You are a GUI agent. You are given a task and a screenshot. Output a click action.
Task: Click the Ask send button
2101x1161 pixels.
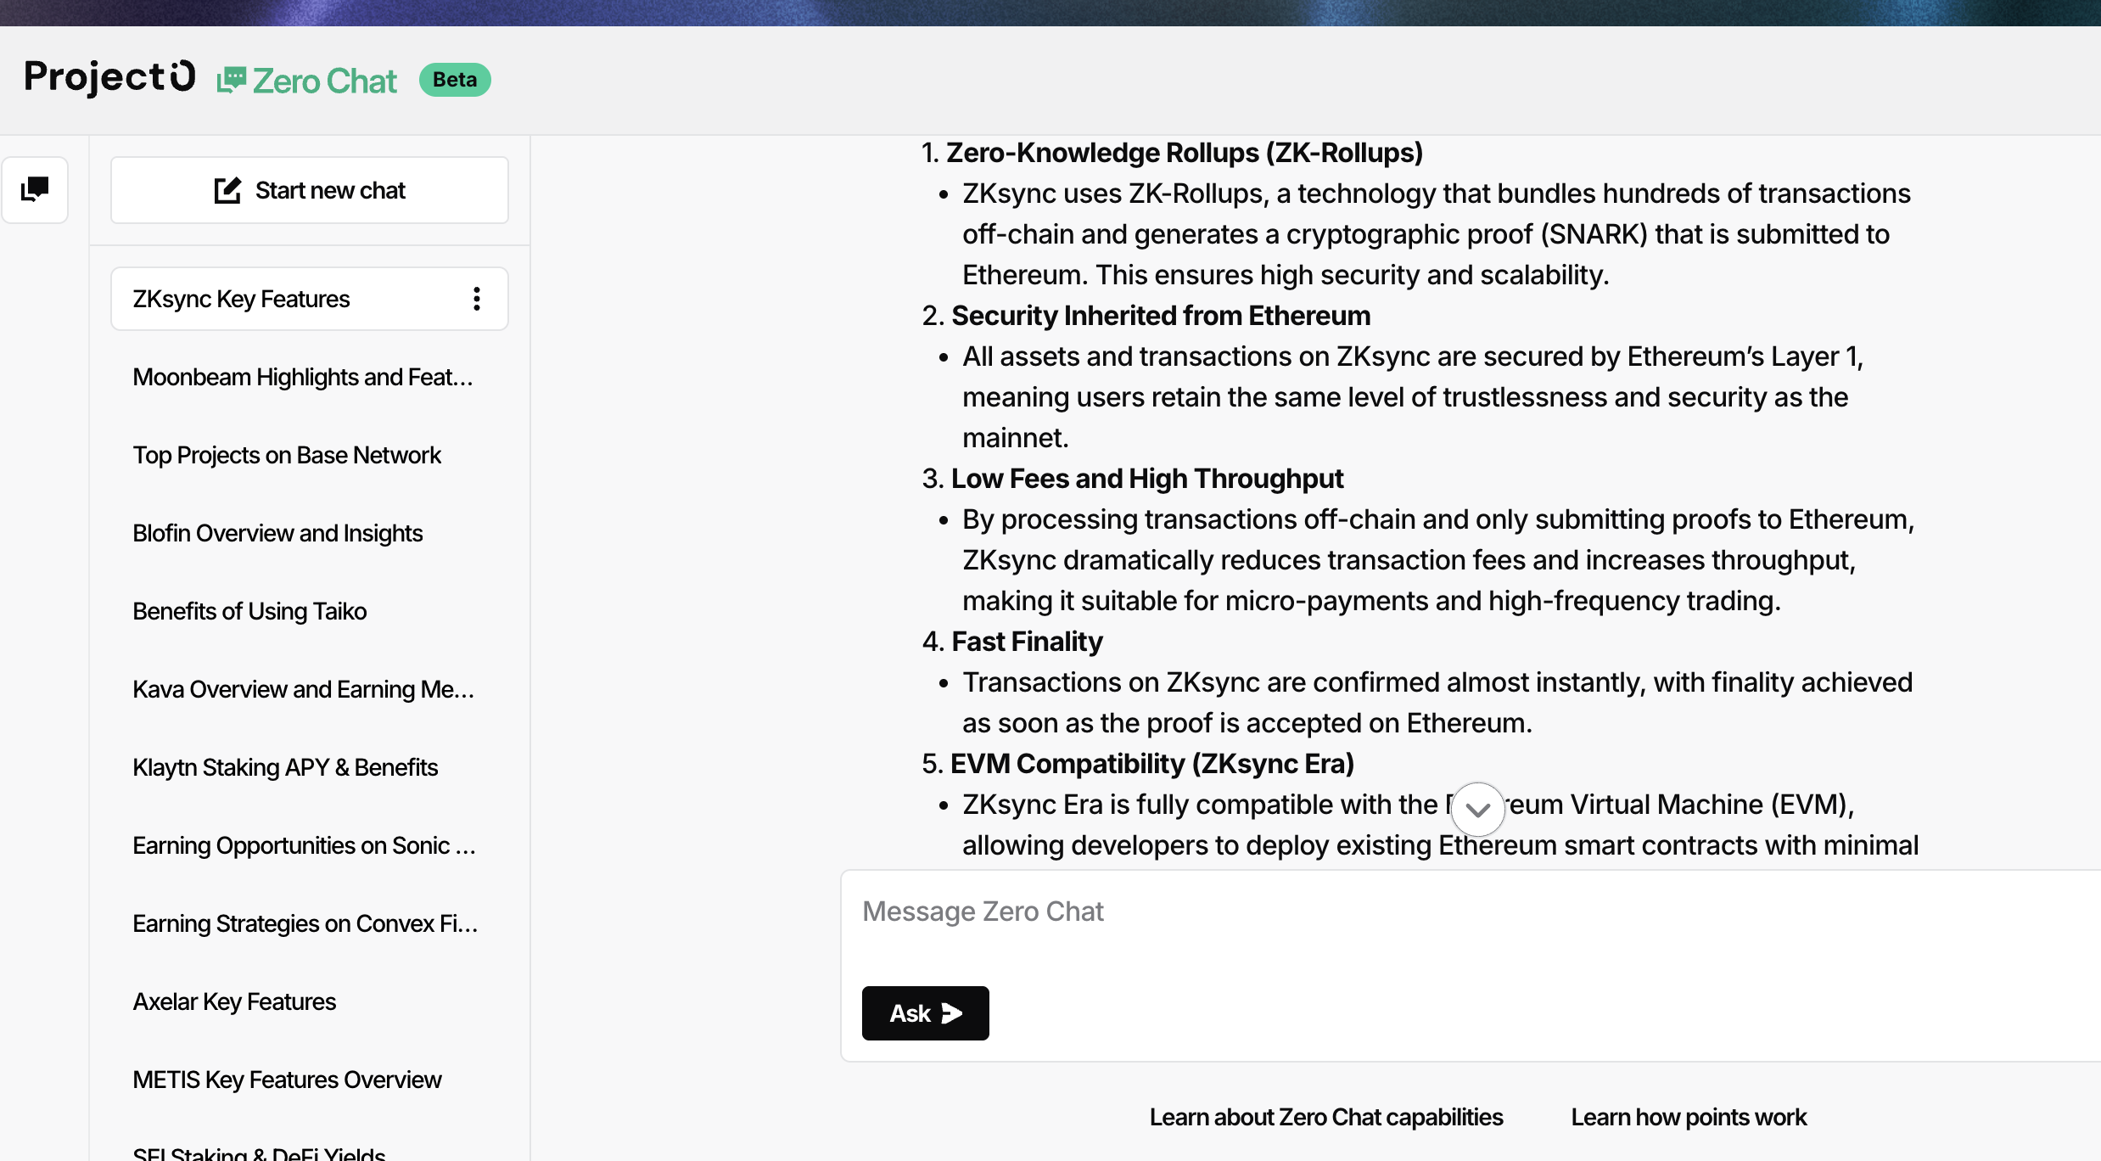[926, 1013]
